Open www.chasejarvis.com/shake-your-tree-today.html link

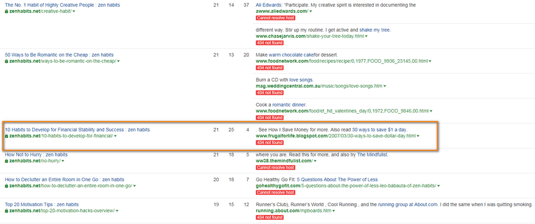[x=310, y=36]
